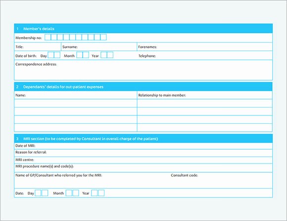Click the Telephone field
Viewport: 287px width, 221px height.
click(x=205, y=55)
